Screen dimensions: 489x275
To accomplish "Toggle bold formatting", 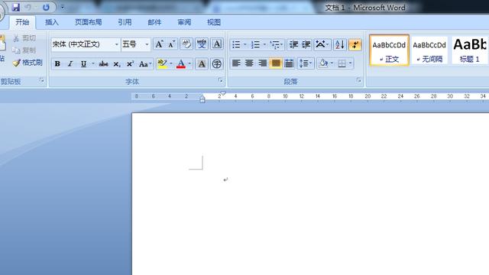I will coord(57,64).
